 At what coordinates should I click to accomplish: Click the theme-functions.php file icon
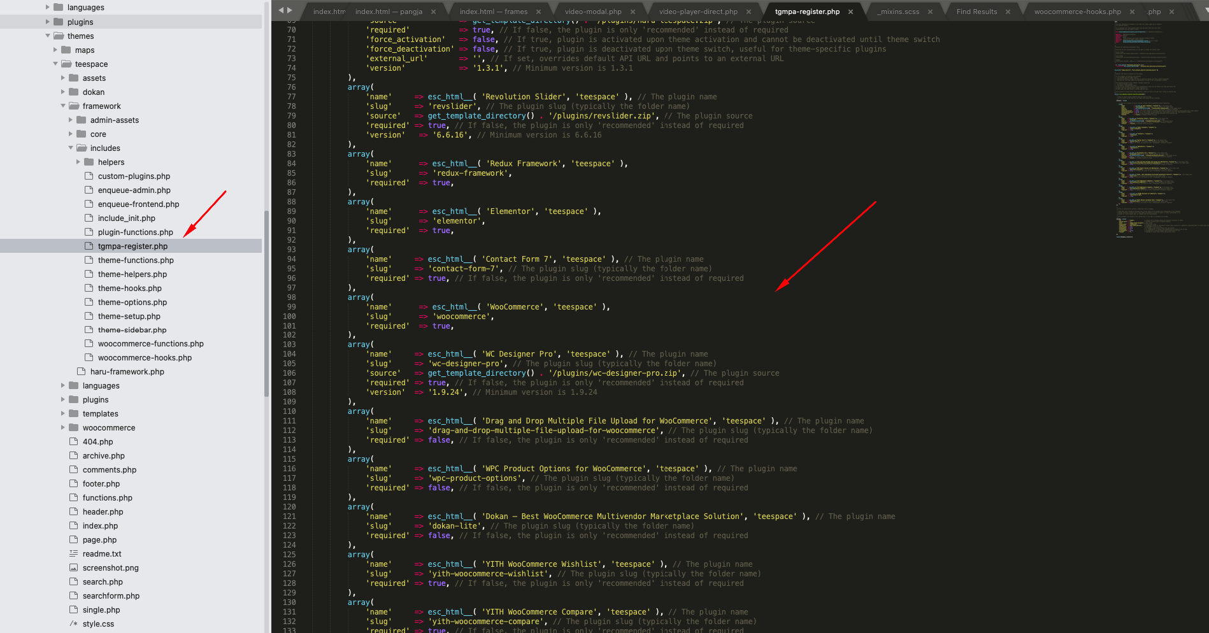[x=89, y=260]
